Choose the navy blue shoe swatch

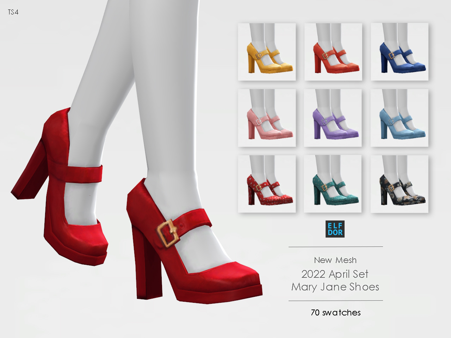pyautogui.click(x=400, y=52)
